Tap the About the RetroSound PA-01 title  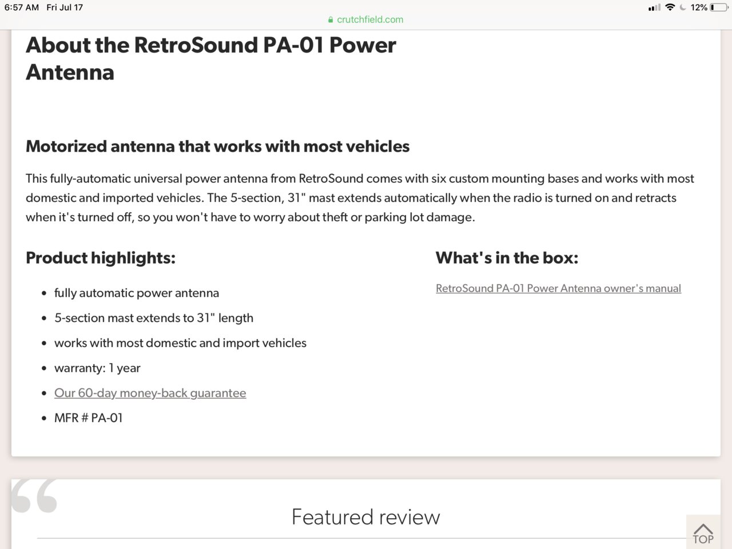211,58
